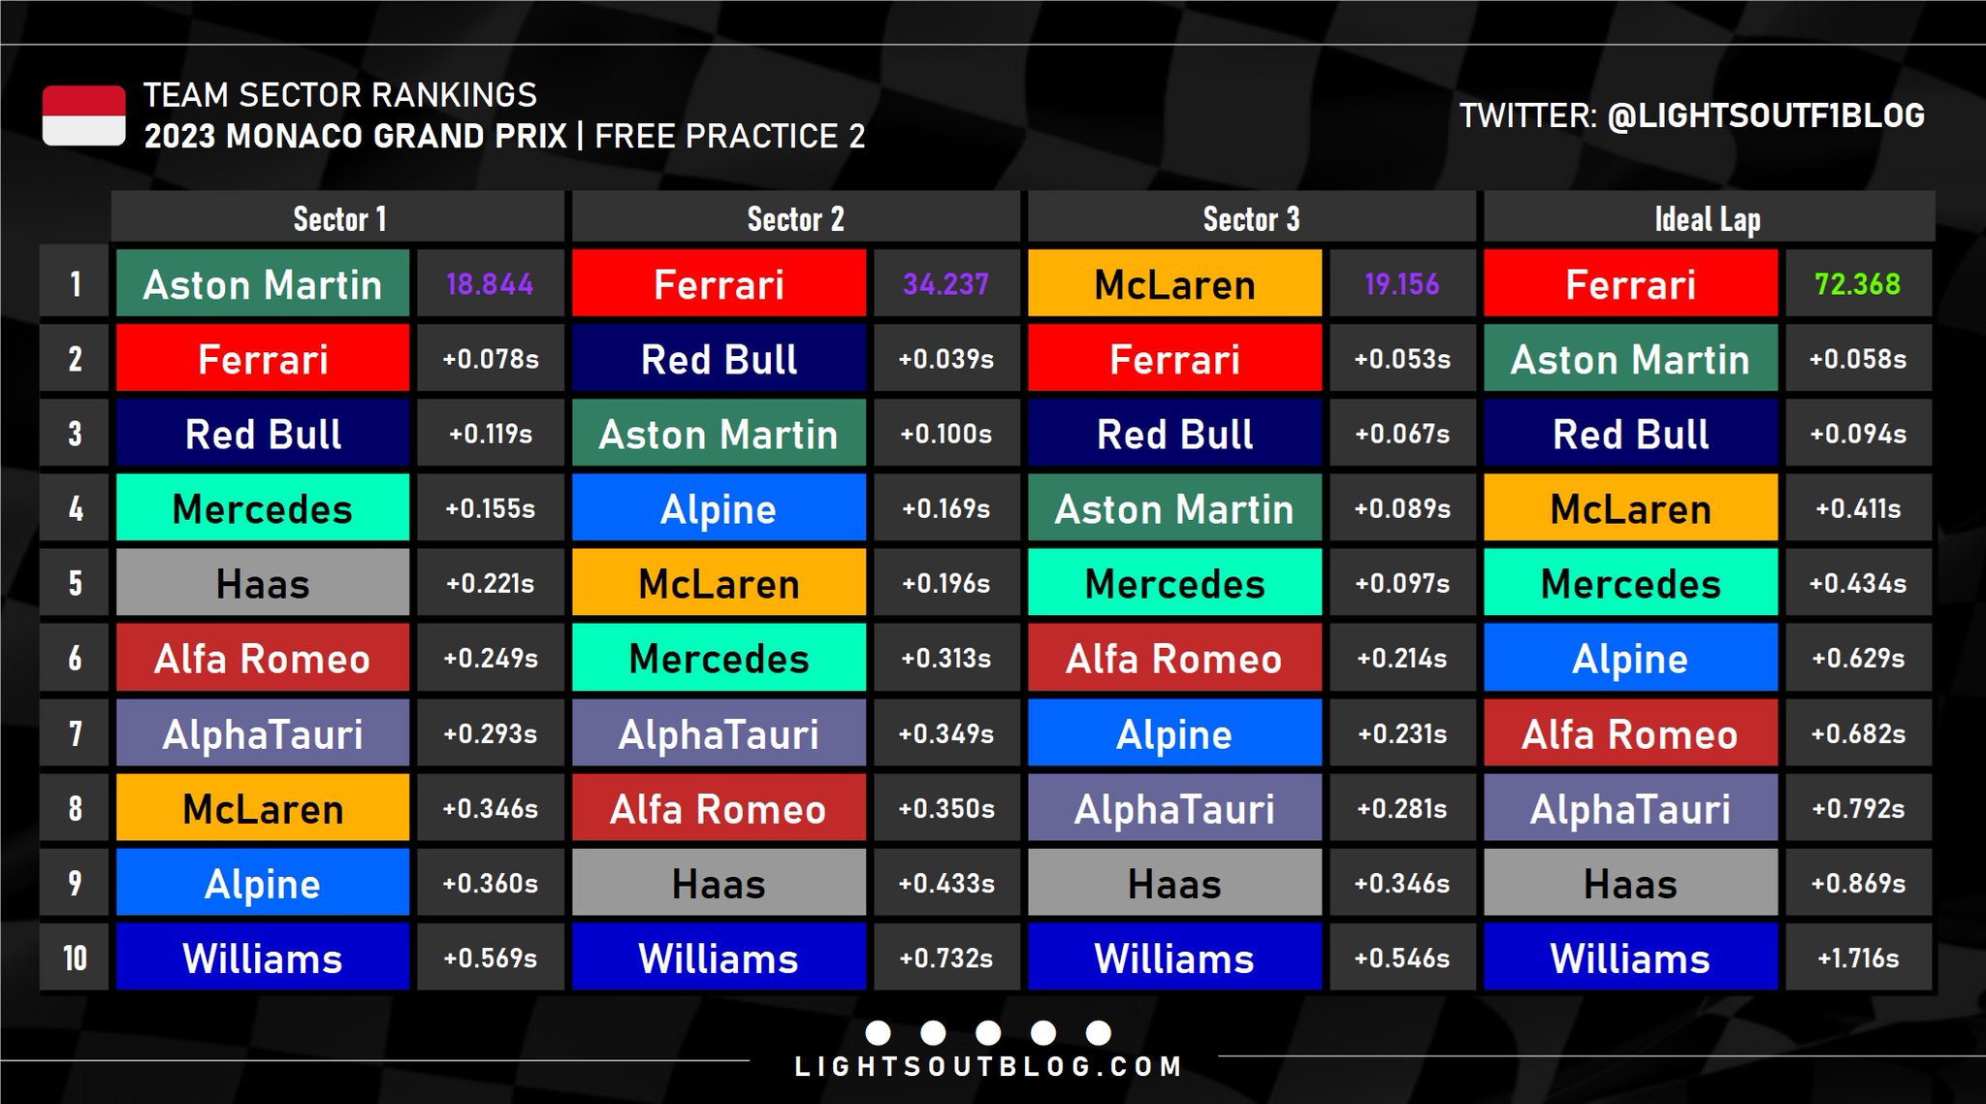Select the Sector 2 column header
The image size is (1986, 1104).
pyautogui.click(x=795, y=217)
